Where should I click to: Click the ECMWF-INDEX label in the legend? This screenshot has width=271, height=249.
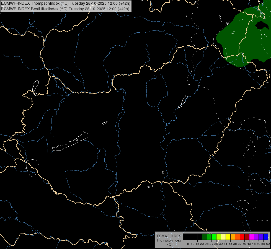pos(169,236)
